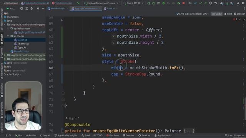This screenshot has height=138, width=246.
Task: Open MainActivity in the project tree
Action: point(20,51)
